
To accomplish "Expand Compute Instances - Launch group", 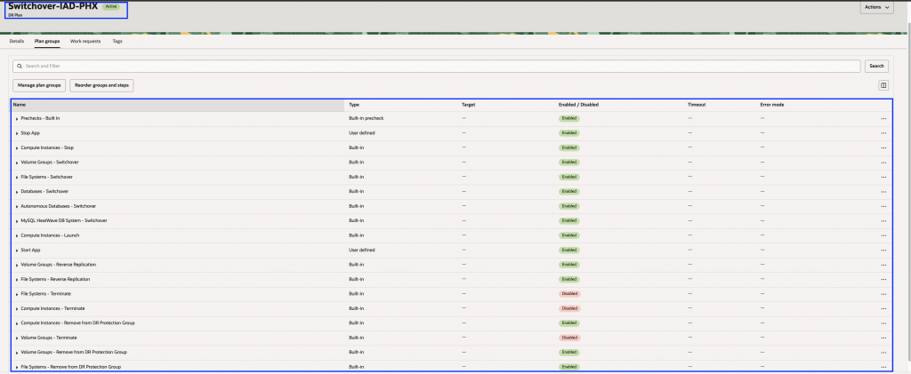I will [x=17, y=235].
